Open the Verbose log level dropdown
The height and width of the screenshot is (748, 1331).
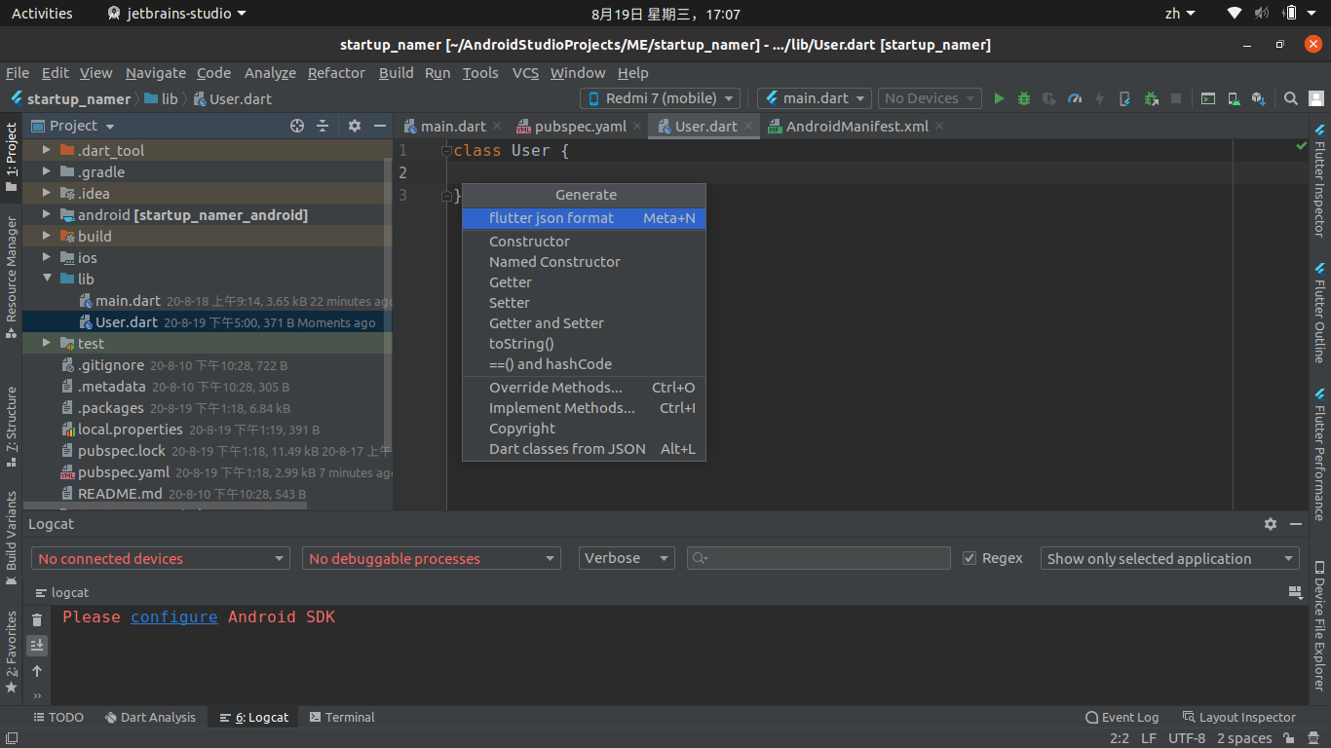coord(627,558)
